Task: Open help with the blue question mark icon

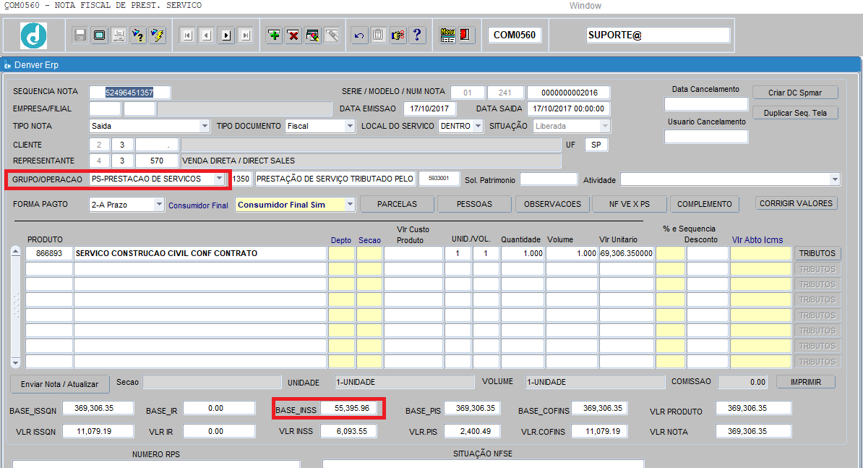Action: [417, 35]
